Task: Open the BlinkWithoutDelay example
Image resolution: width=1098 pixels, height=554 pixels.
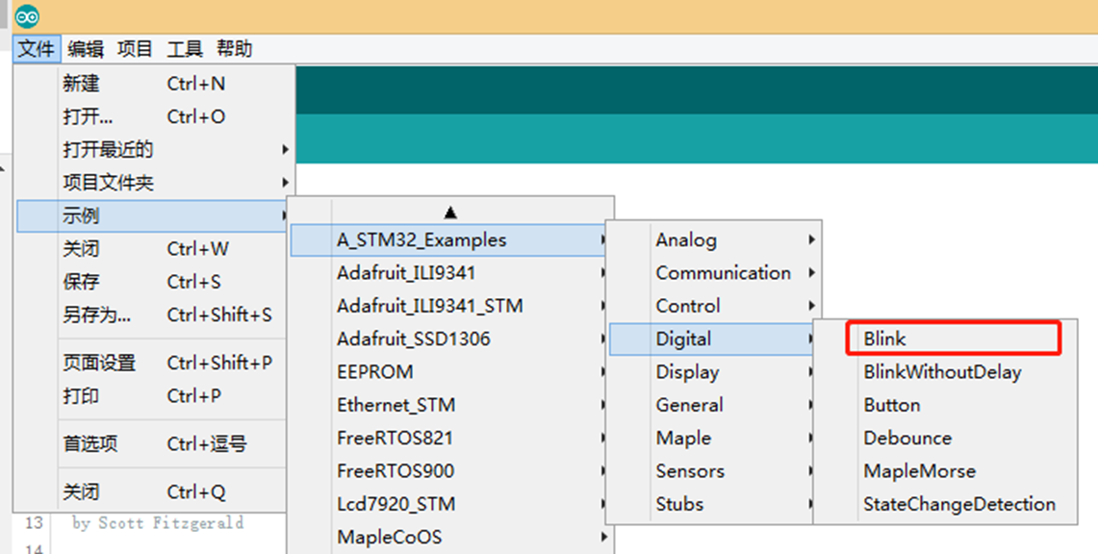Action: tap(945, 372)
